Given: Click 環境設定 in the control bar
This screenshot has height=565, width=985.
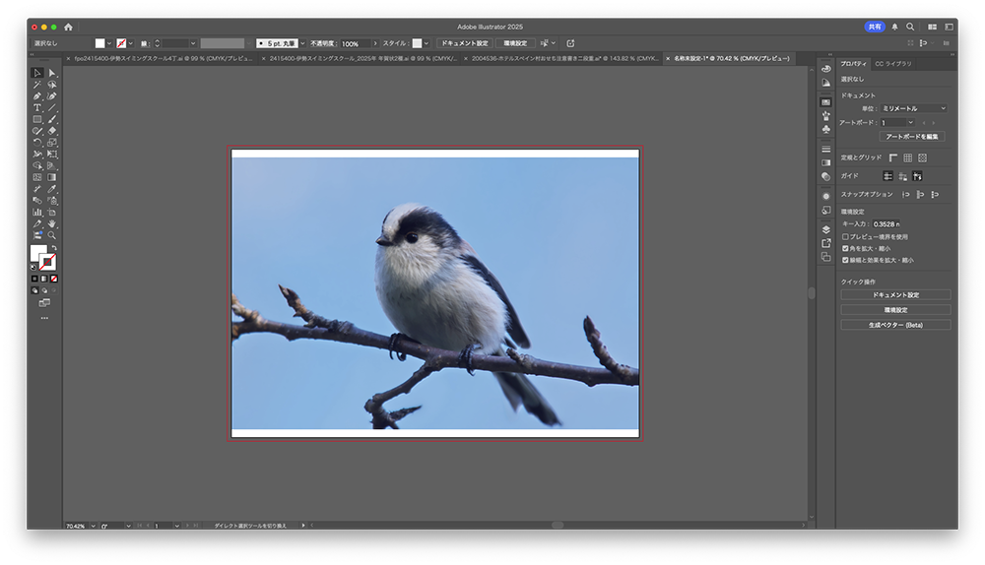Looking at the screenshot, I should click(x=516, y=43).
